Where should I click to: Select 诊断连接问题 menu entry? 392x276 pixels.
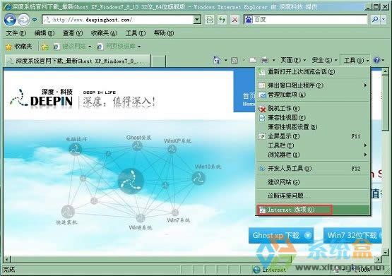pyautogui.click(x=314, y=196)
